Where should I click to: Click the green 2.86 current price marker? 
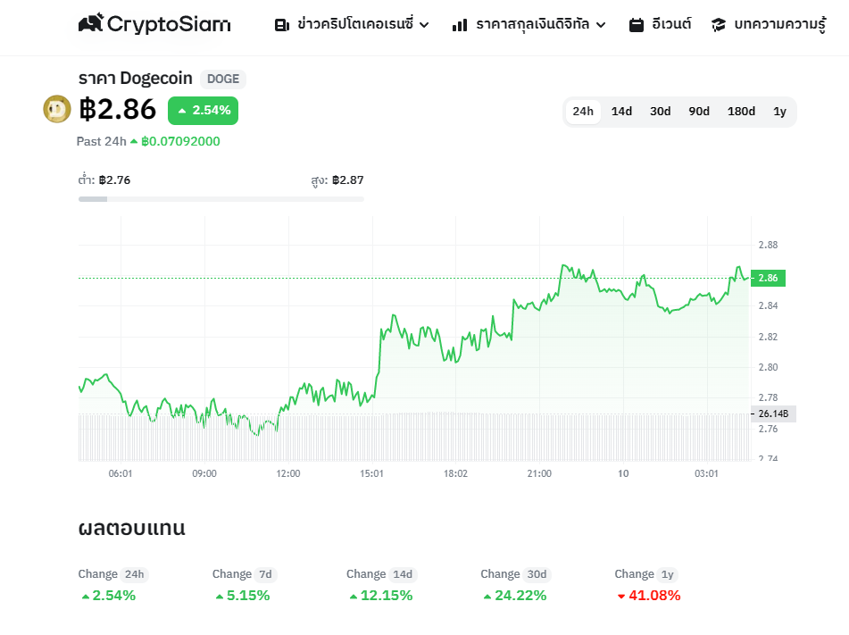pyautogui.click(x=768, y=278)
